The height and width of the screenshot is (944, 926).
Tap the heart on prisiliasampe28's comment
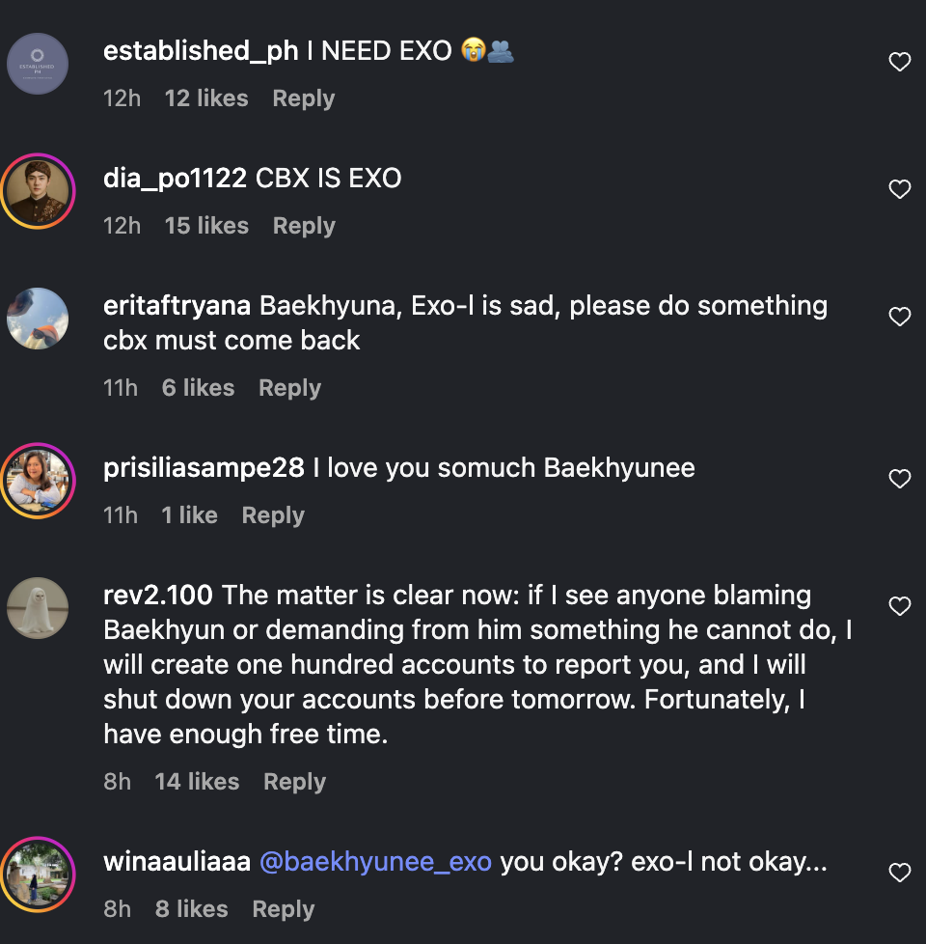click(x=899, y=480)
